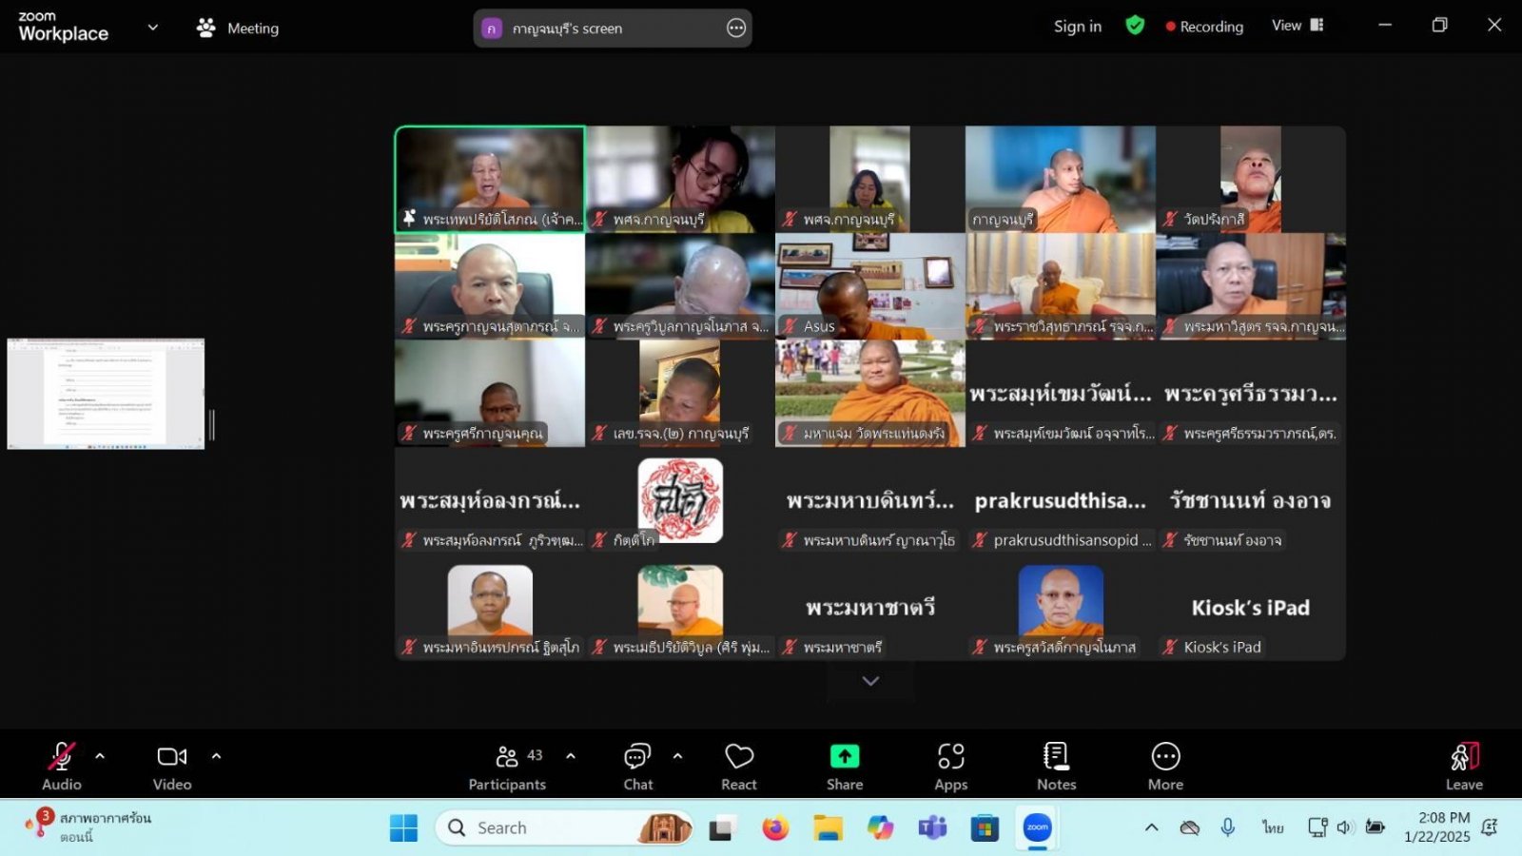Open the Windows Start menu
1522x856 pixels.
coord(403,828)
